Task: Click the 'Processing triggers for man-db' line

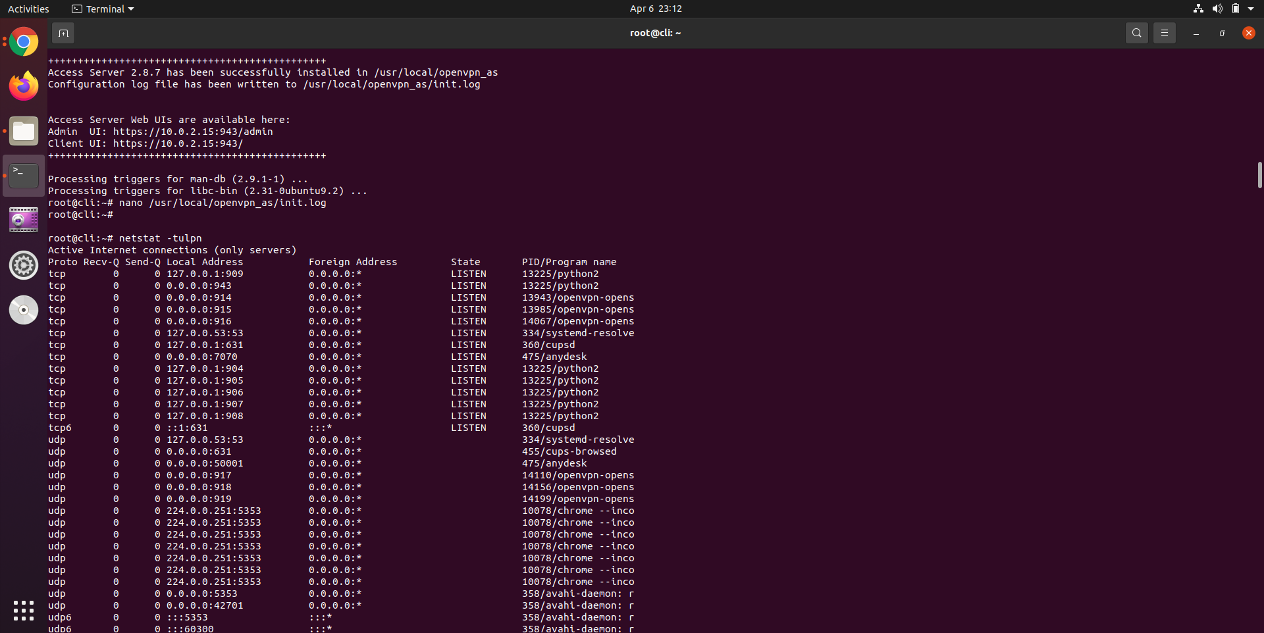Action: pos(178,179)
